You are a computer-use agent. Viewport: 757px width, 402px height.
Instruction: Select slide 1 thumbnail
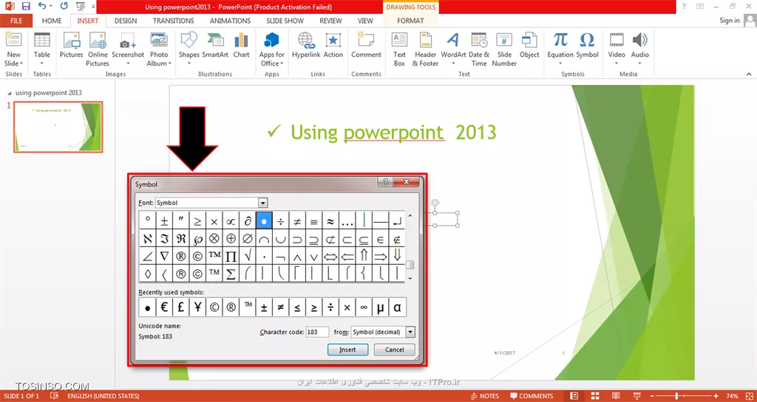coord(58,127)
